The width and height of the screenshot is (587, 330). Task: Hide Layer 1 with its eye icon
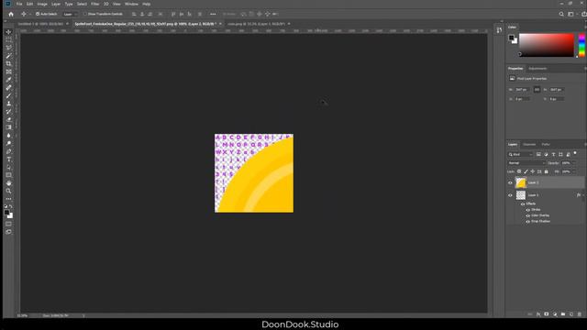tap(510, 195)
